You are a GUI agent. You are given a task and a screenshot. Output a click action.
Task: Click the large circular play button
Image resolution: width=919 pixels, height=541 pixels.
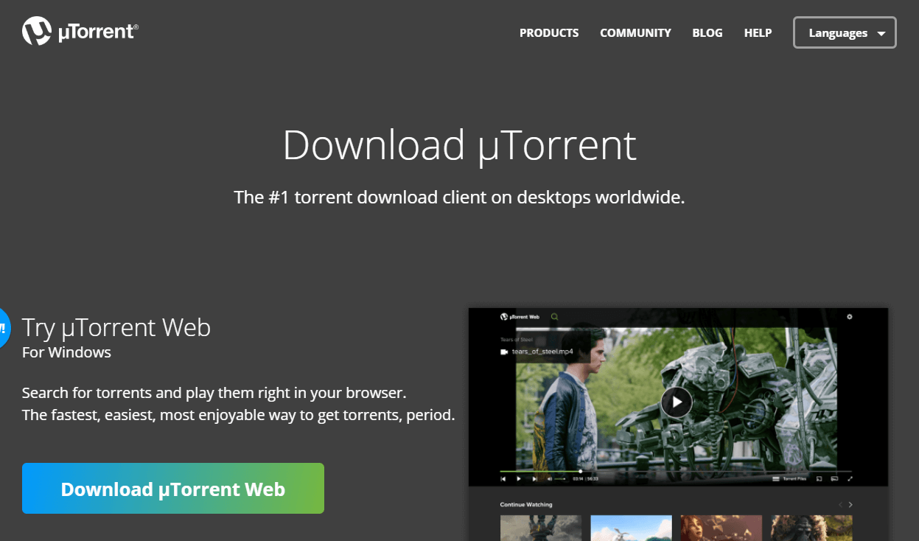676,402
